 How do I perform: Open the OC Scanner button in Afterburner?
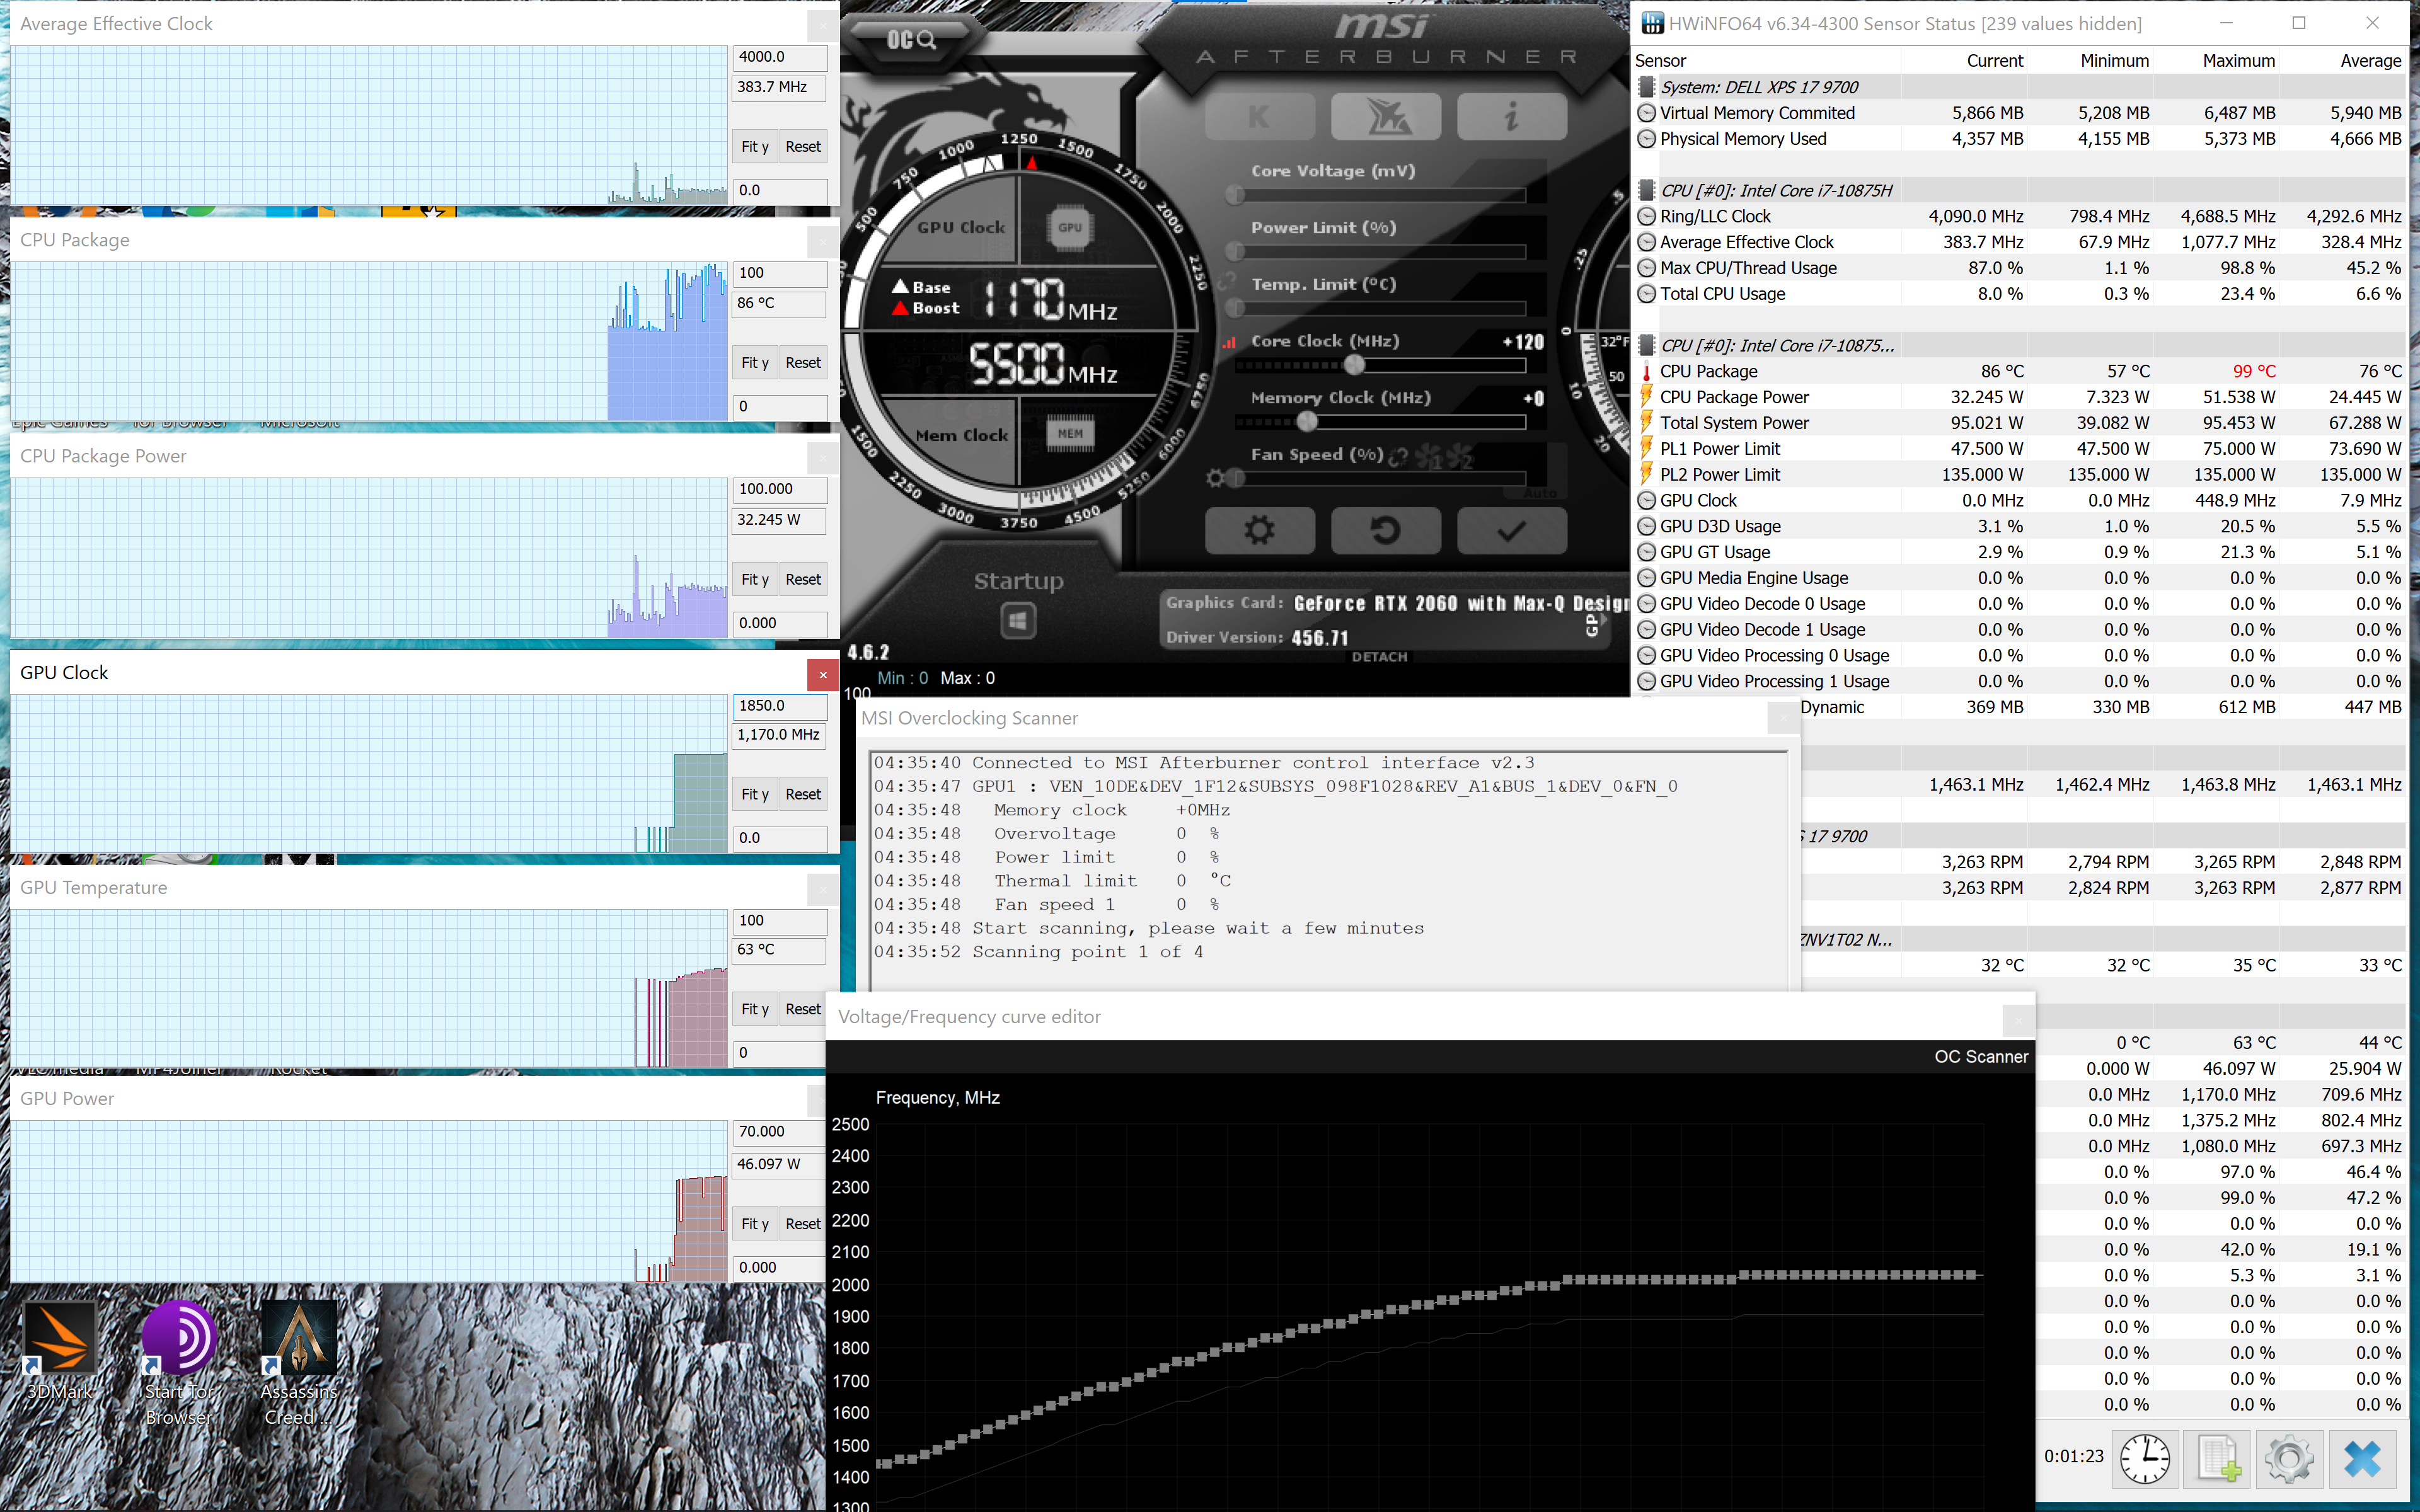point(911,40)
